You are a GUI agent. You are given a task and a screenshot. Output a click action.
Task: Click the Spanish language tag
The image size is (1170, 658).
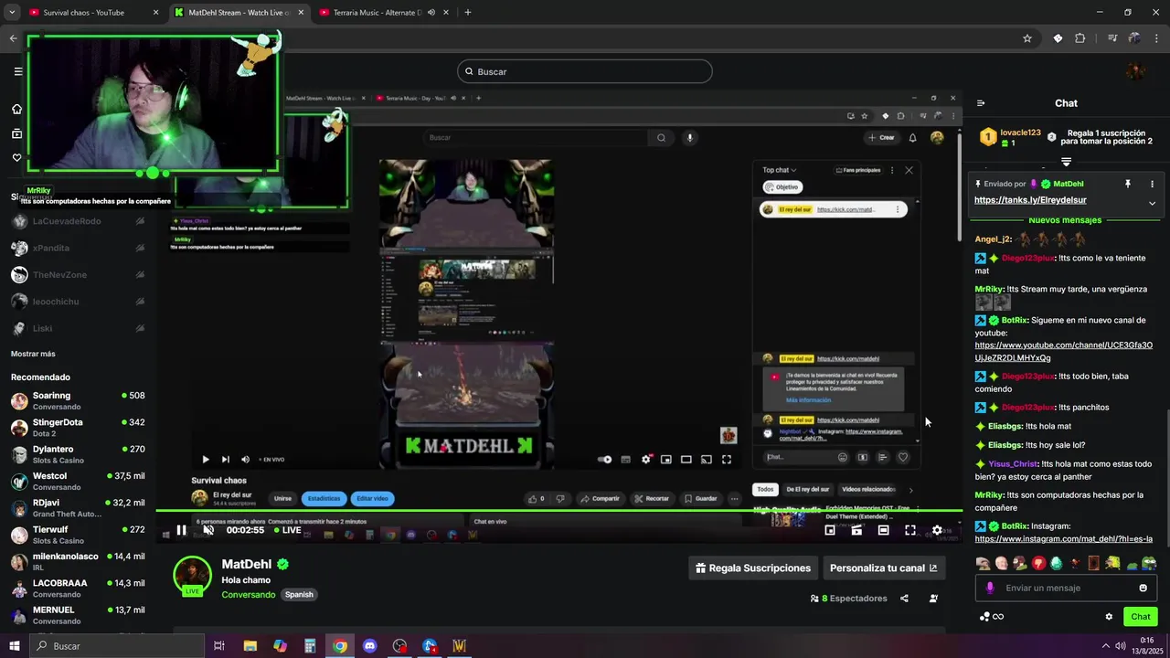[x=299, y=594]
